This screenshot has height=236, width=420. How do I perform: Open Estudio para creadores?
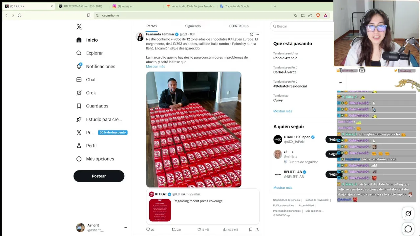coord(99,119)
